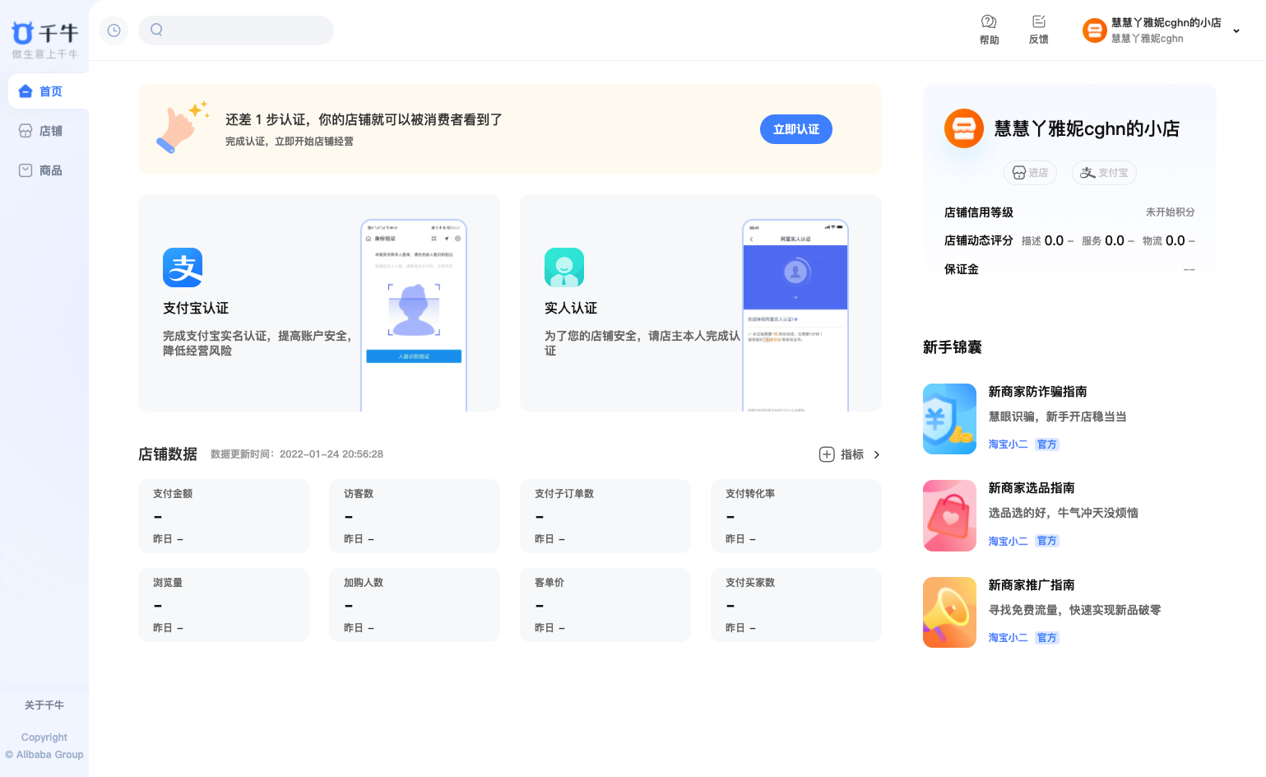1266x777 pixels.
Task: Click the Alipay verification phone preview
Action: pos(414,315)
